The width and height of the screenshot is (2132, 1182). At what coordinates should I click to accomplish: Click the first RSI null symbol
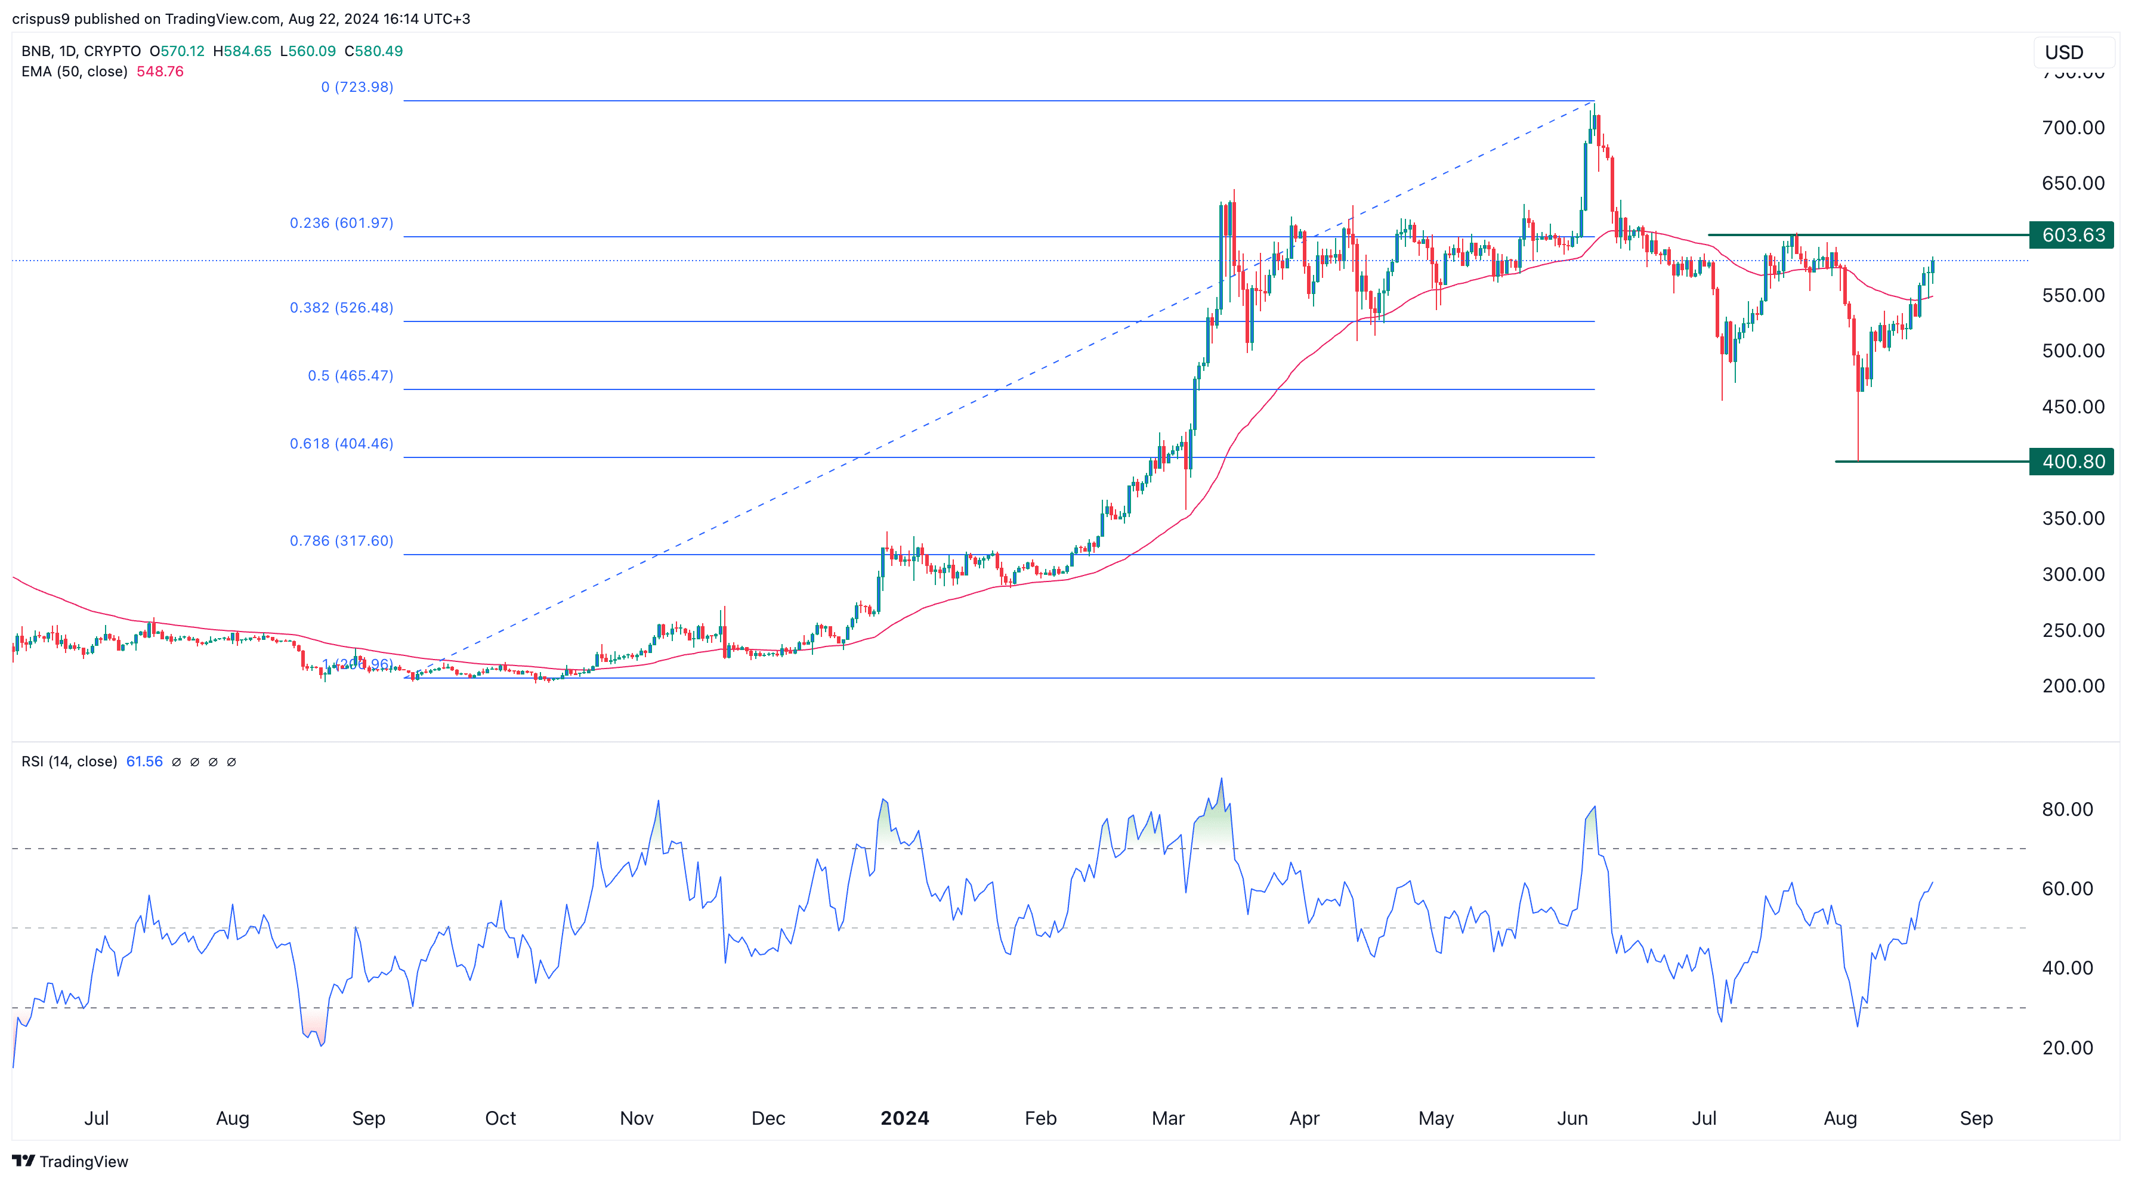point(177,762)
